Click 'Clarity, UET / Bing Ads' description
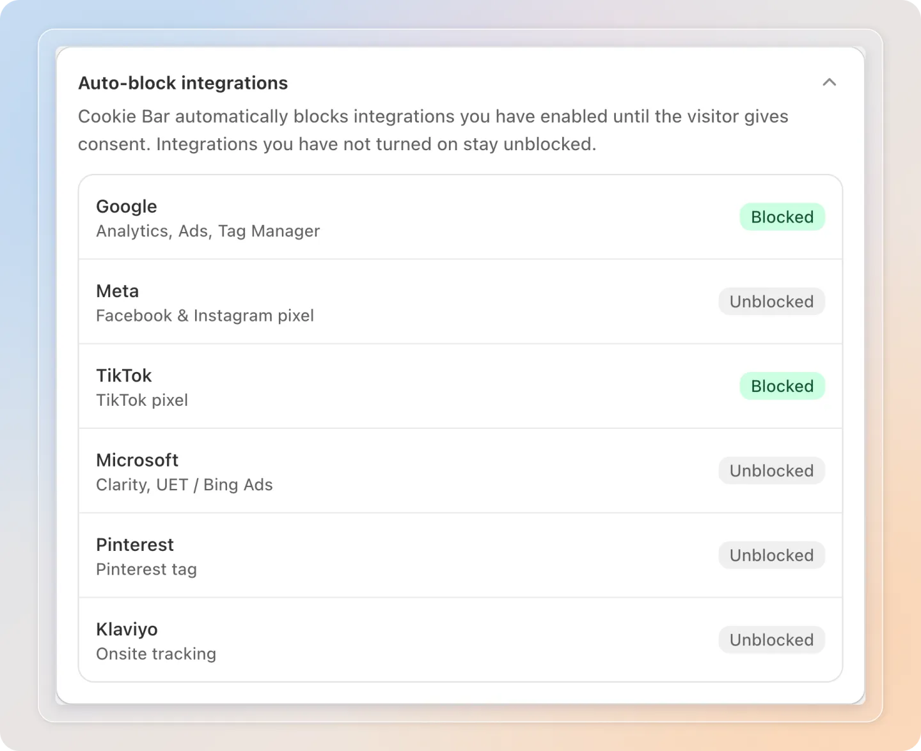921x751 pixels. [x=184, y=485]
